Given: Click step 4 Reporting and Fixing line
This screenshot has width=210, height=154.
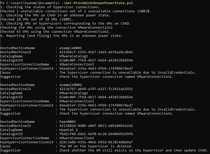Looking at the screenshot, I should [x=61, y=36].
